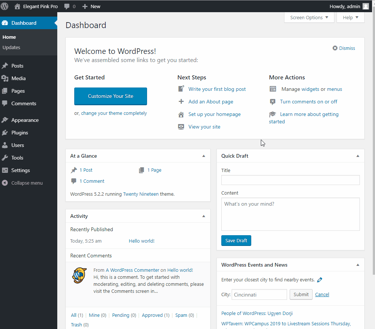
Task: Click the Dashboard gauge icon in sidebar
Action: tap(5, 23)
